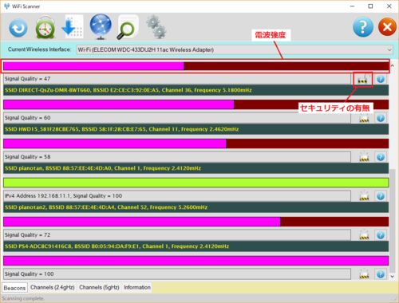Click the blue refresh scan icon
Viewport: 399px width, 303px height.
(x=18, y=28)
